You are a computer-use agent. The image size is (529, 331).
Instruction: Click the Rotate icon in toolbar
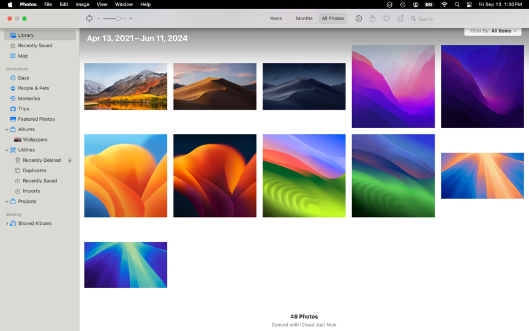[x=400, y=18]
